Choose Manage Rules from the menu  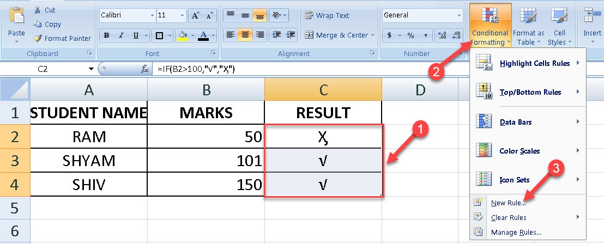coord(528,232)
